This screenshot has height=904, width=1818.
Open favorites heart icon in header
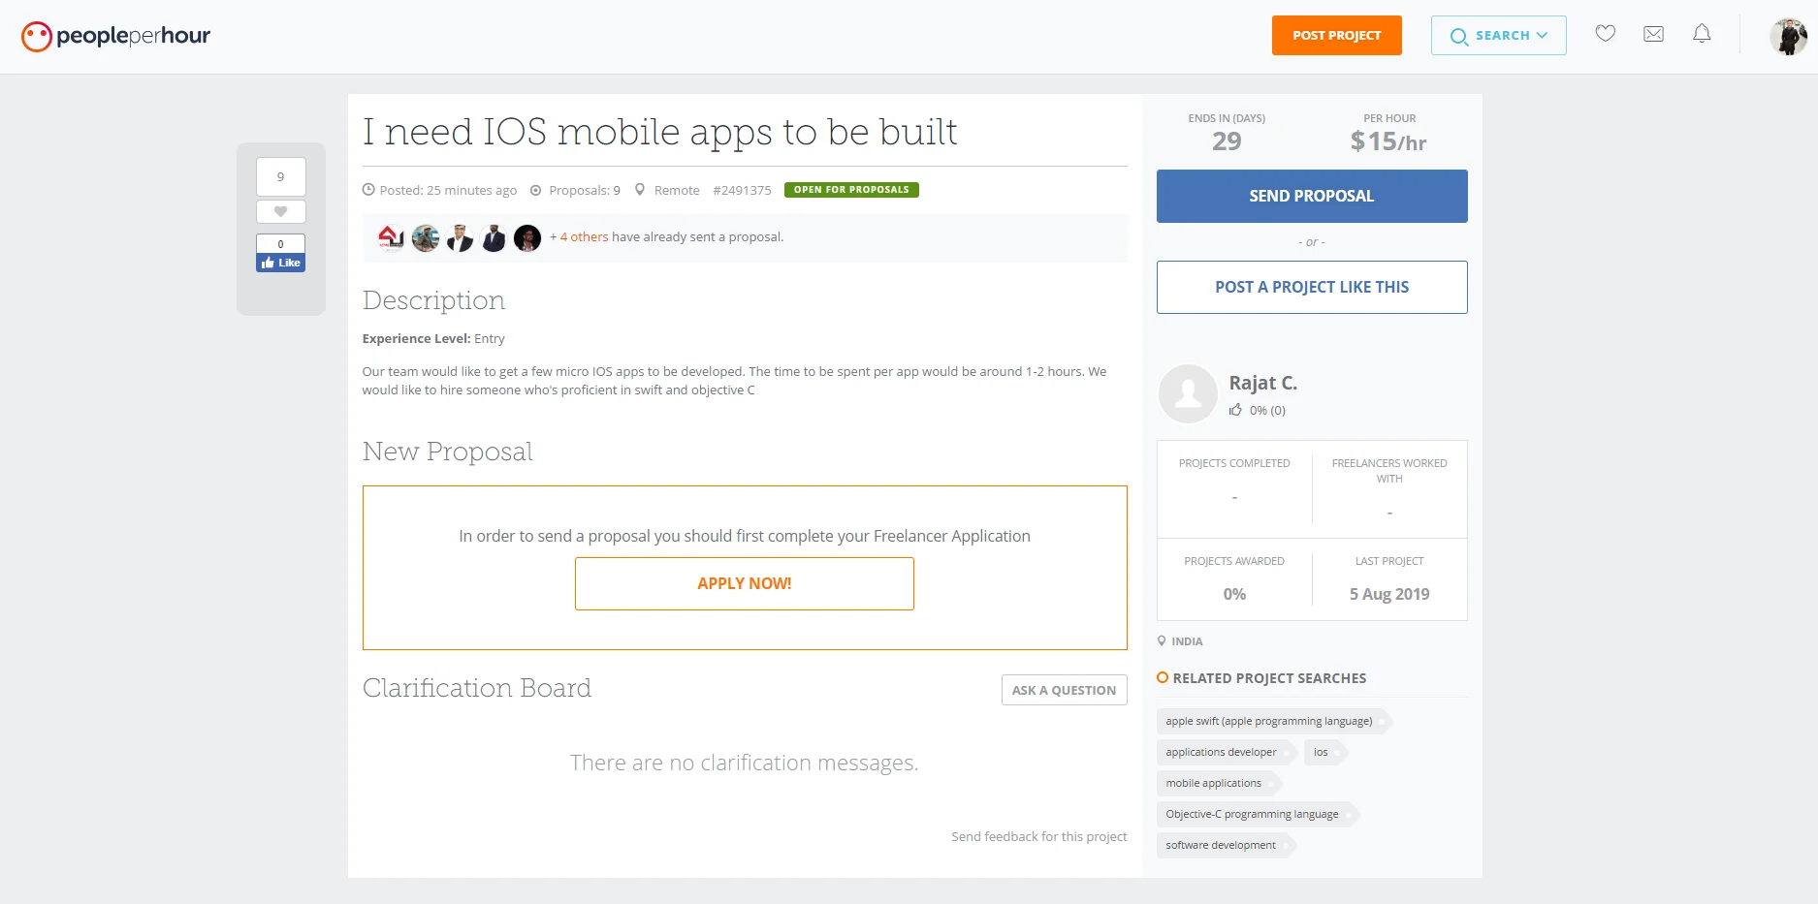point(1606,34)
